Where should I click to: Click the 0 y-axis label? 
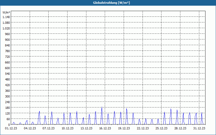[9, 125]
